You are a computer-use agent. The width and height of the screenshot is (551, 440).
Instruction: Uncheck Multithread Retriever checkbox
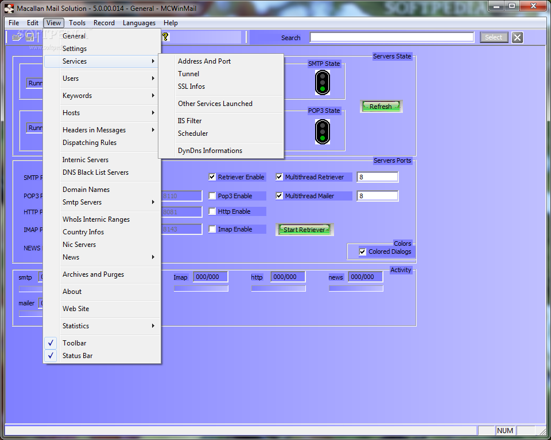point(279,177)
